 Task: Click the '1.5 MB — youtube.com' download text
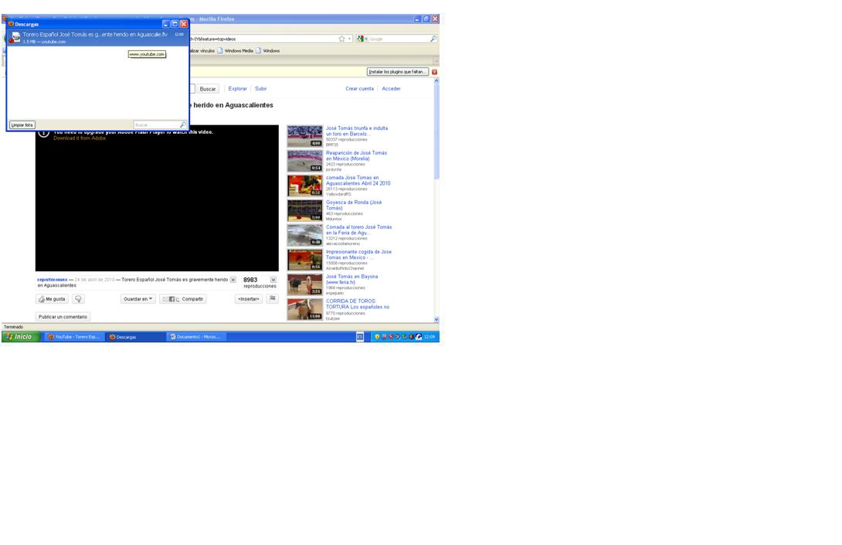45,42
